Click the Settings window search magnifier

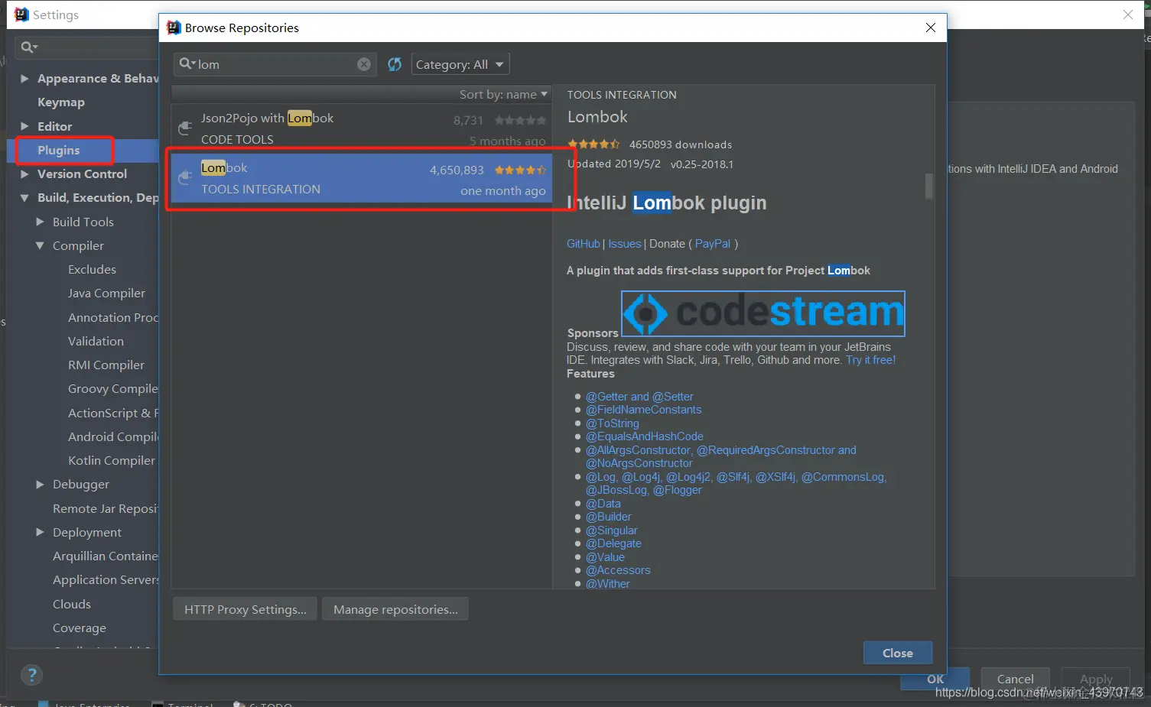point(29,47)
